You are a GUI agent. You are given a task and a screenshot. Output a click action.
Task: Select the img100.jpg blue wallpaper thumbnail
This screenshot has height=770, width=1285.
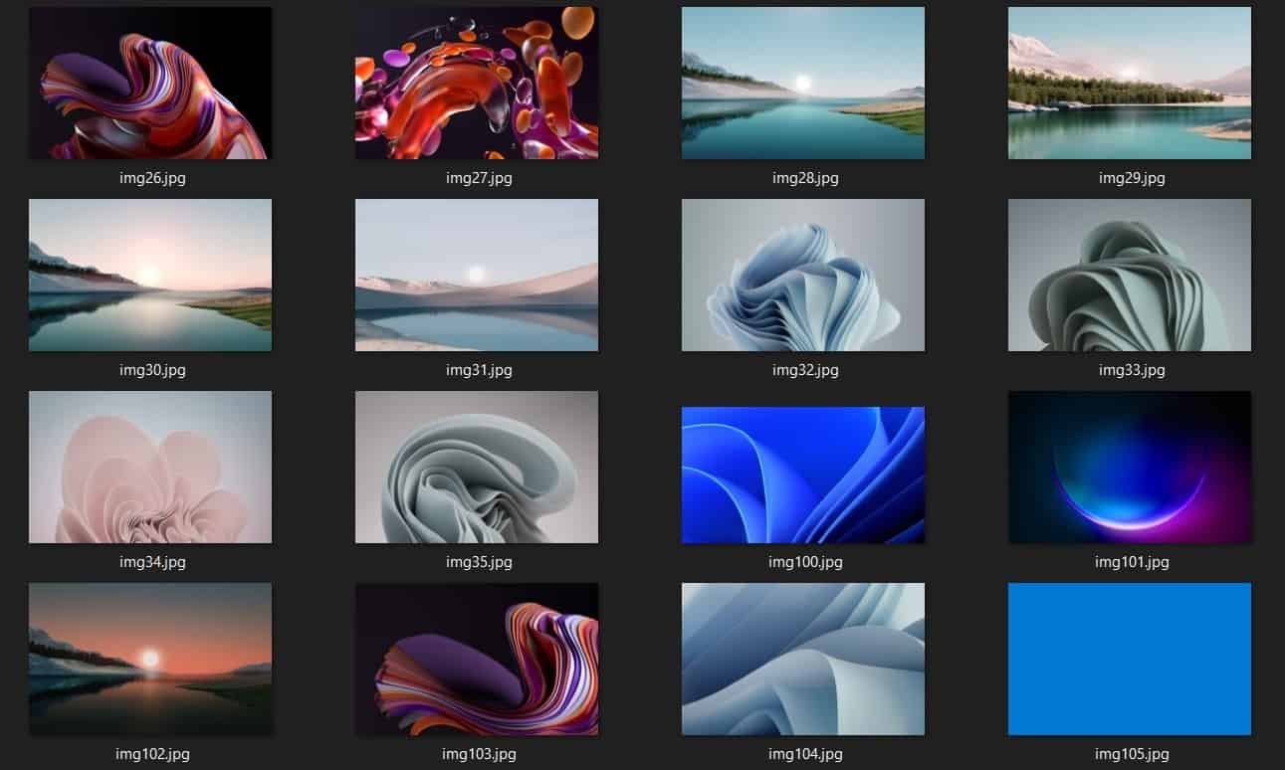803,475
